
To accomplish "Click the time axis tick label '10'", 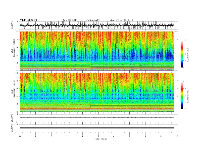I will [x=177, y=136].
